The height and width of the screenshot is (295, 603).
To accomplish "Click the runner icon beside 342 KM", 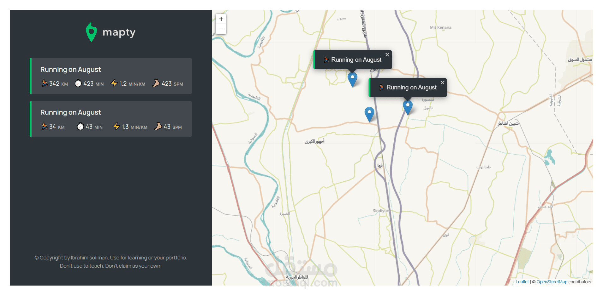I will tap(45, 83).
